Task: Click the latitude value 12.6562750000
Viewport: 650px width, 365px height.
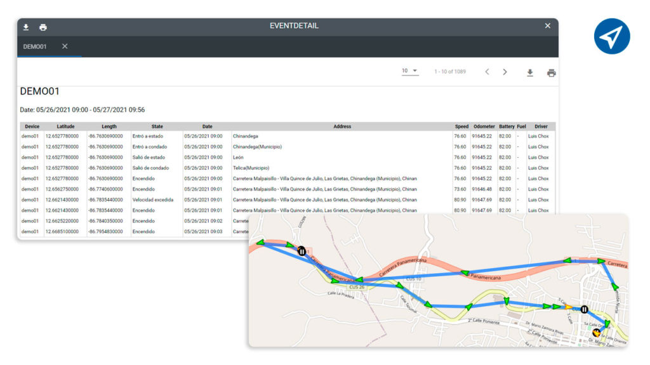Action: tap(62, 189)
